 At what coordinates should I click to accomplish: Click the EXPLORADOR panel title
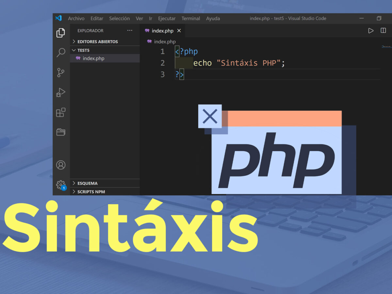90,31
